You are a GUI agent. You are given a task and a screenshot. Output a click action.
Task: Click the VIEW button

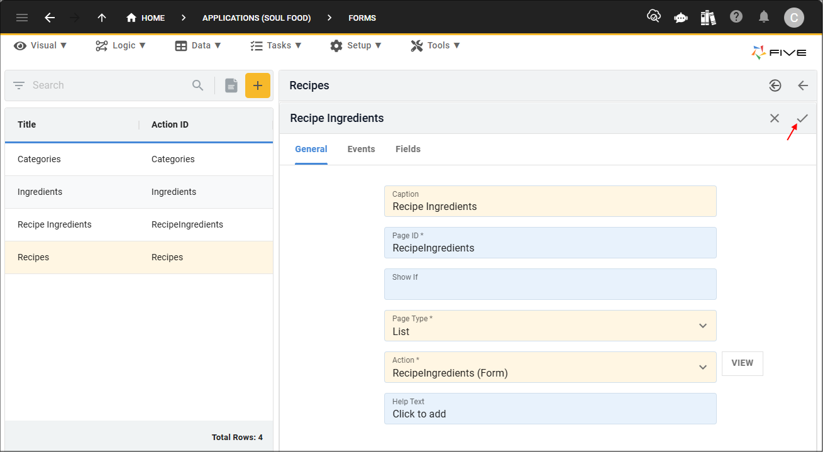coord(743,363)
